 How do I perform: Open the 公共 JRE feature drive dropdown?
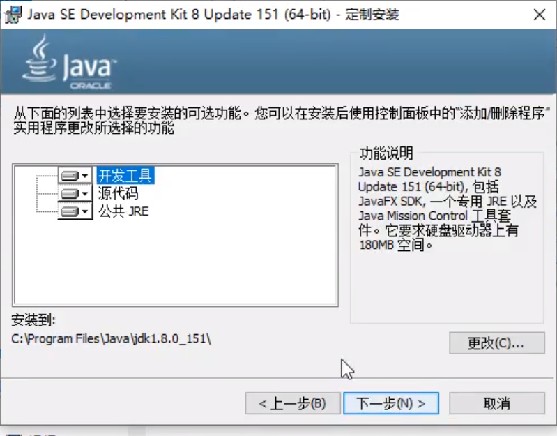click(x=75, y=211)
